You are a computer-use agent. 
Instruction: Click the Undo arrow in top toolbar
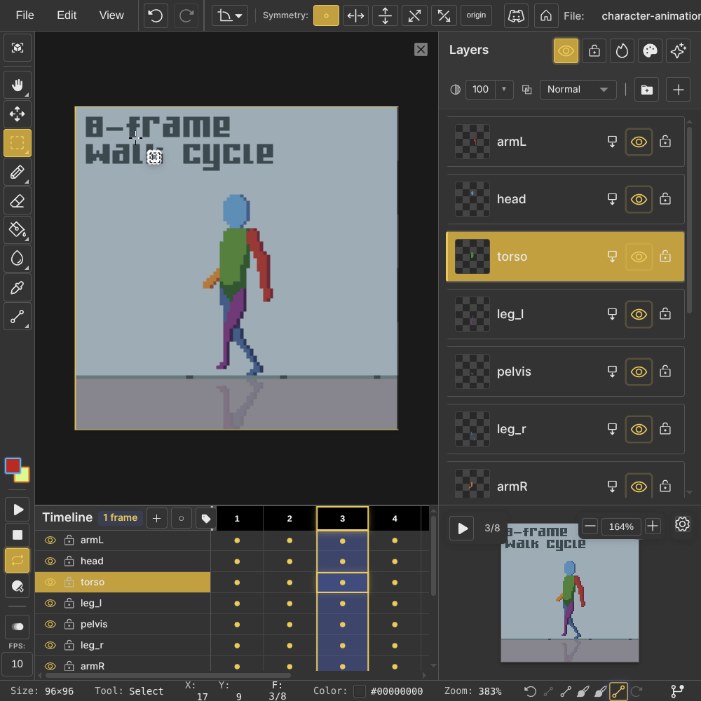[156, 15]
